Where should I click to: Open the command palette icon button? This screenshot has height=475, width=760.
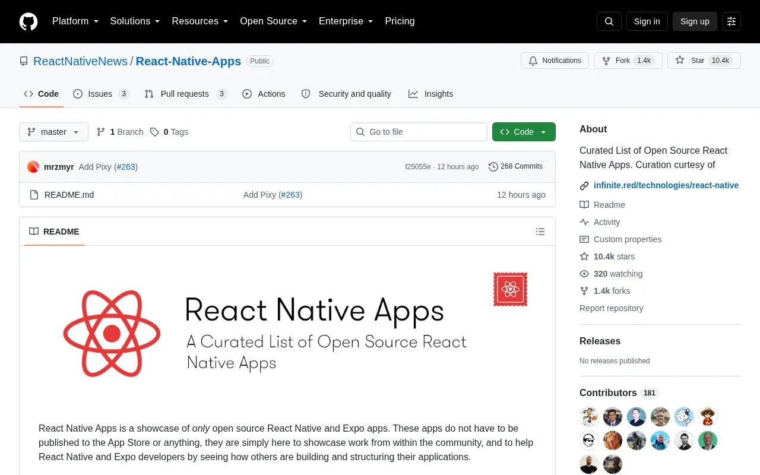coord(731,21)
